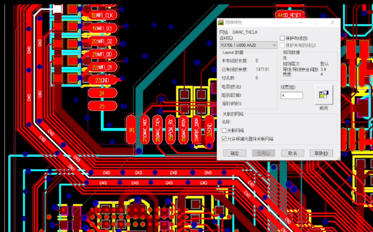Click the 线宽 width input field
Viewport: 373px width, 232px height.
[292, 95]
